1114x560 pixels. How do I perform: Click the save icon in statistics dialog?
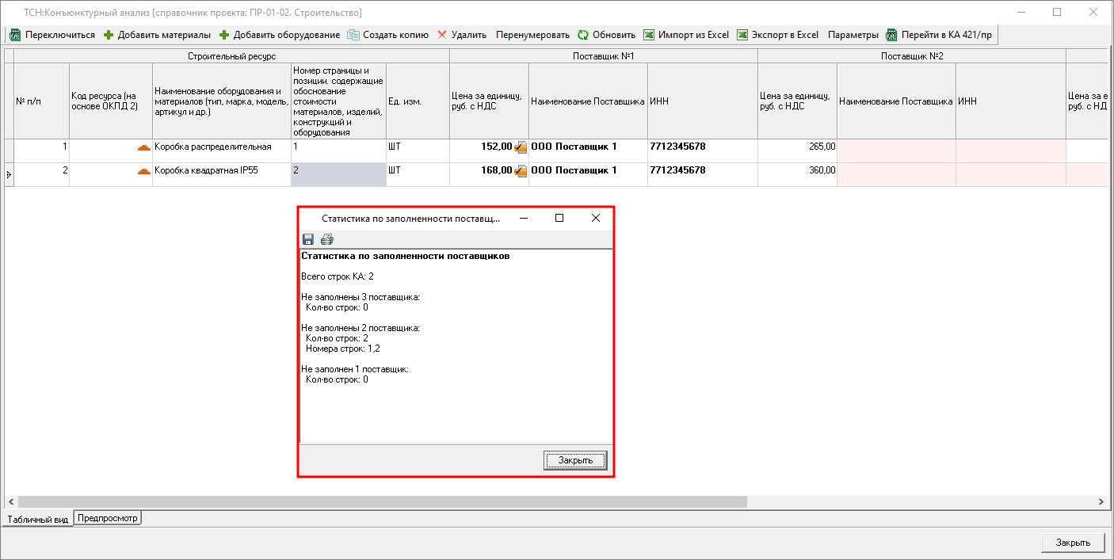tap(308, 240)
